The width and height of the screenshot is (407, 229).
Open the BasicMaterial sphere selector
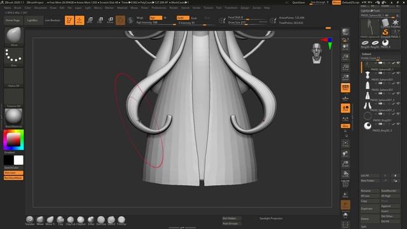(x=14, y=118)
